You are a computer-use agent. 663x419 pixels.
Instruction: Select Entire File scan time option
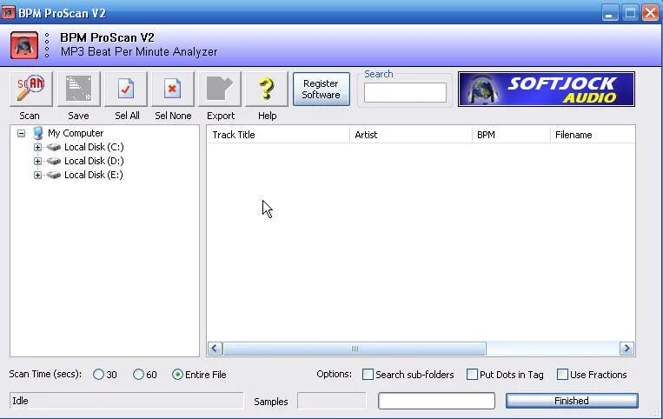(177, 375)
